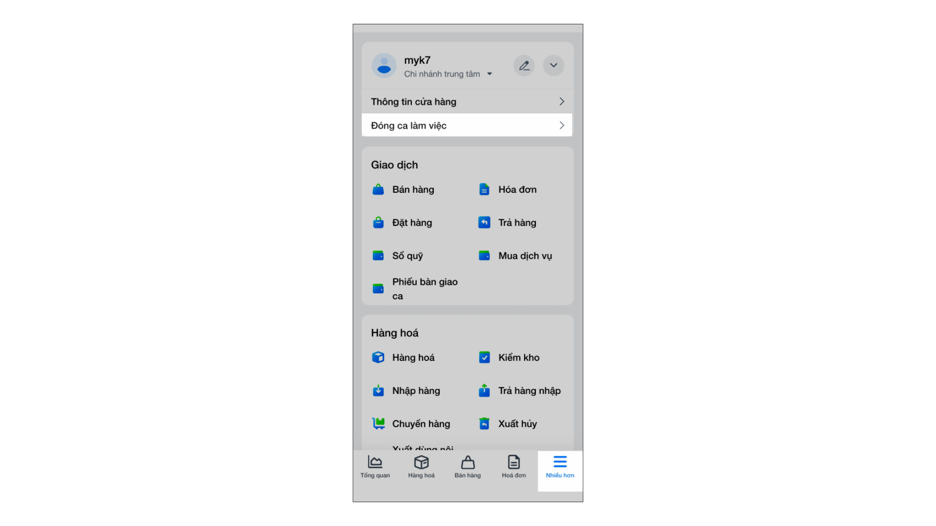
Task: Switch to the Hoá đơn bottom tab
Action: (x=514, y=467)
